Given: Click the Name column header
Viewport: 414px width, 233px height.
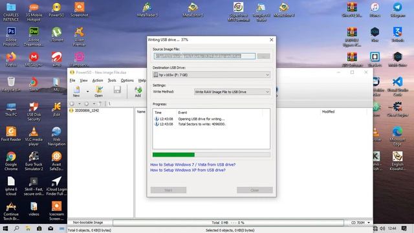Looking at the screenshot, I should point(141,112).
